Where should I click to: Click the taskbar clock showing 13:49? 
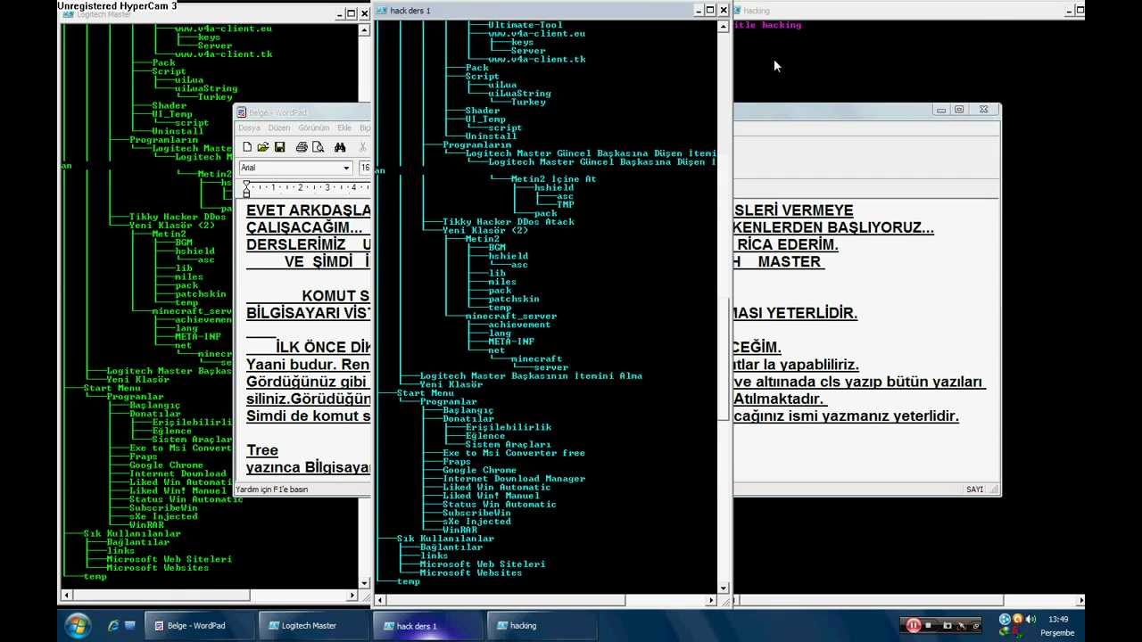tap(1058, 619)
